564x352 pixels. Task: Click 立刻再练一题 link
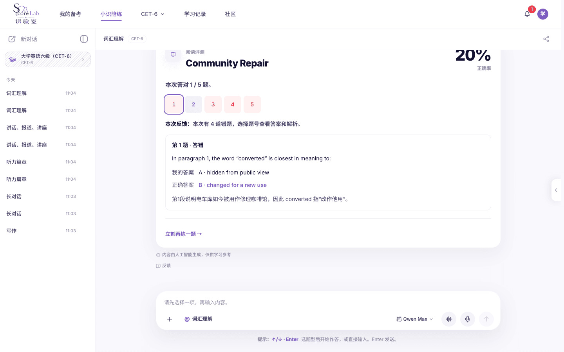(184, 234)
